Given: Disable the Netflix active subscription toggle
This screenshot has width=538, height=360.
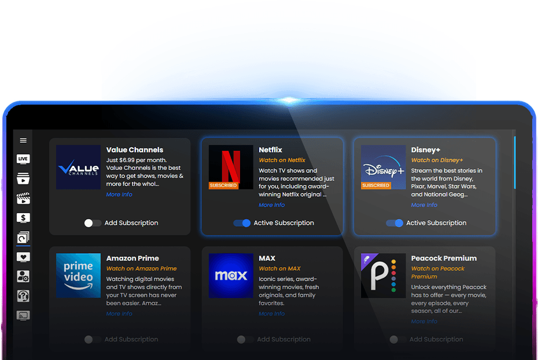Looking at the screenshot, I should click(242, 223).
